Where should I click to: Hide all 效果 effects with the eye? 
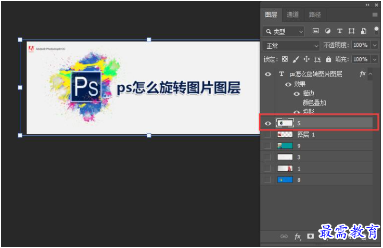click(288, 84)
